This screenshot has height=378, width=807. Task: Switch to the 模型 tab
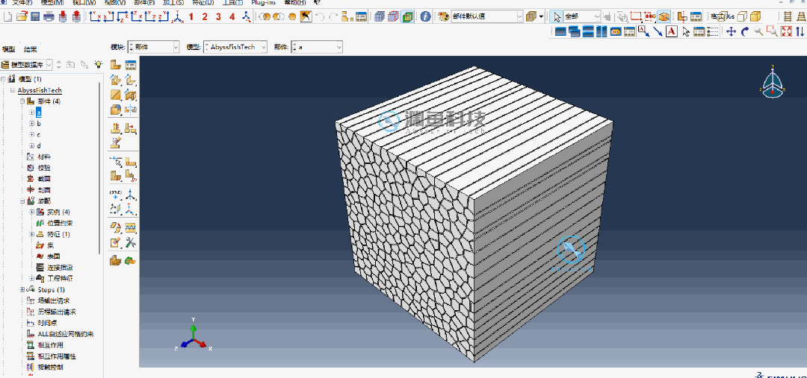[x=9, y=49]
